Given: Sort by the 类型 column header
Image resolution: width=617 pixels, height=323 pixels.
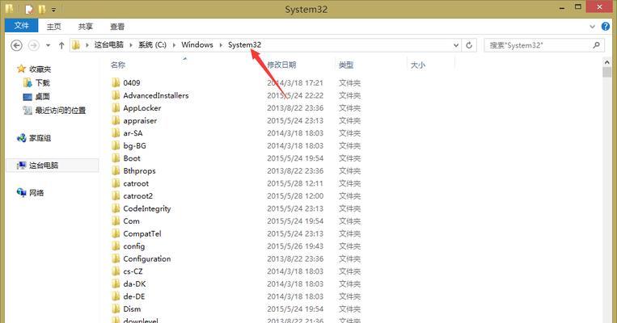Looking at the screenshot, I should pyautogui.click(x=346, y=65).
